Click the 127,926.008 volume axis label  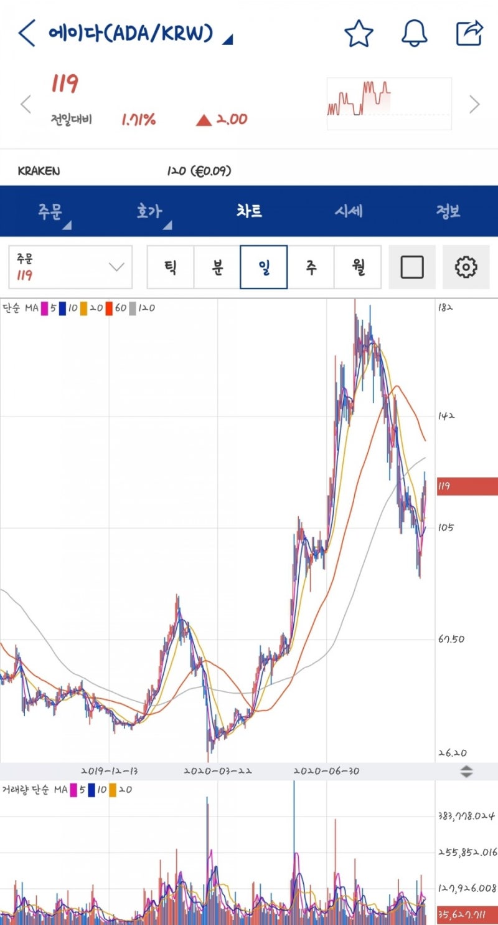tap(466, 889)
